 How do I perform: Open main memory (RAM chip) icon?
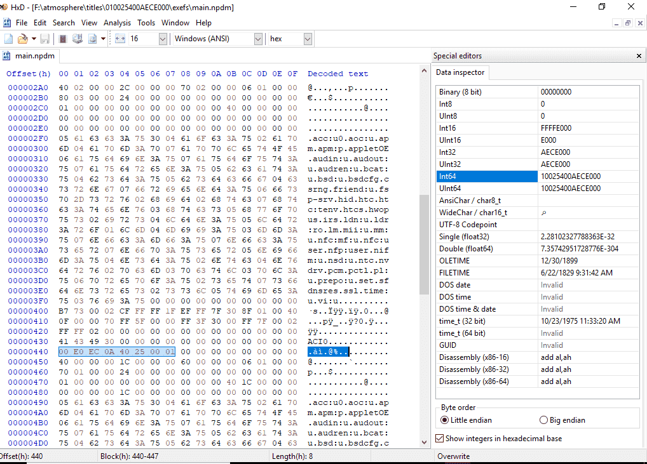pyautogui.click(x=63, y=39)
